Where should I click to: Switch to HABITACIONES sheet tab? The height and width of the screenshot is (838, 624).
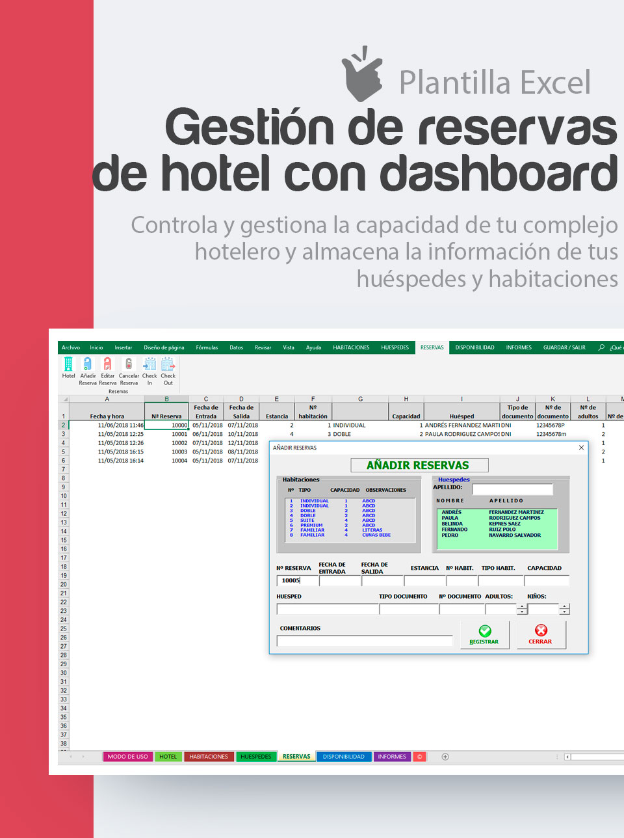point(209,757)
